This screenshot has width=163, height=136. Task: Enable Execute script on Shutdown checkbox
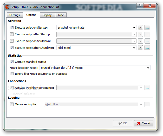(x=12, y=41)
